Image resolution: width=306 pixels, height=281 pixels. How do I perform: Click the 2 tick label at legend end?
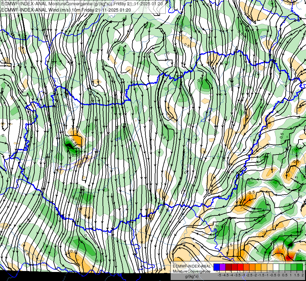click(303, 275)
